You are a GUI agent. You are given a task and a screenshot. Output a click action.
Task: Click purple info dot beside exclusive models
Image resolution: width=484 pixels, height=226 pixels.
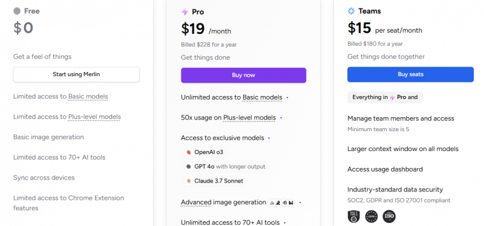(269, 138)
